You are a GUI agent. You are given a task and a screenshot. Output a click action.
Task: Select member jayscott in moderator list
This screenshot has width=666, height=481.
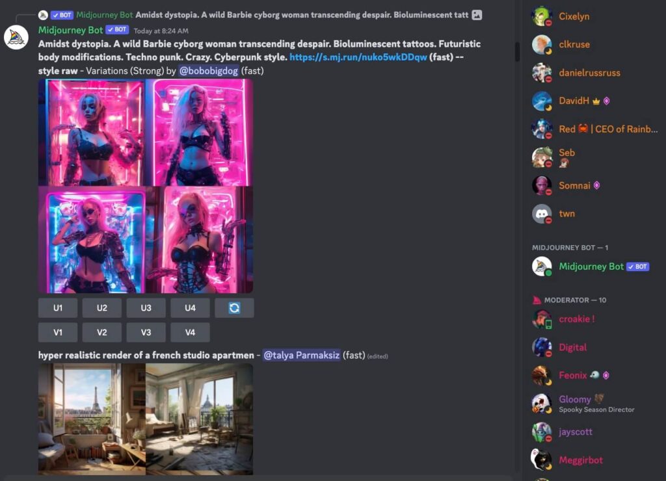coord(575,432)
